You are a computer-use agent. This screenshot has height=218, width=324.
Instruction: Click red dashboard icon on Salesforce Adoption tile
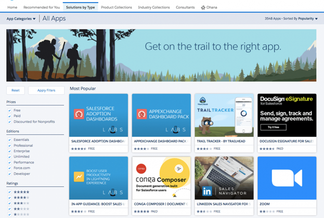coord(79,114)
